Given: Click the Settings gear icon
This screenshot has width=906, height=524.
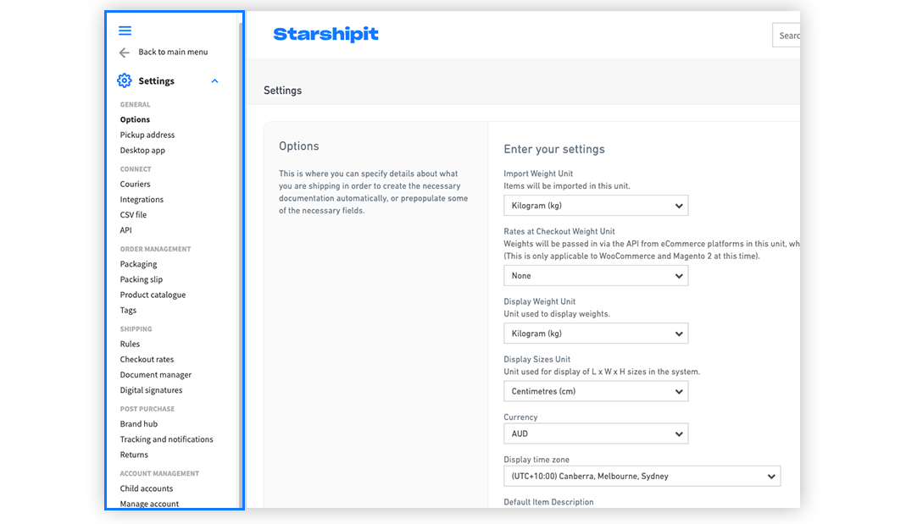Looking at the screenshot, I should (x=125, y=80).
